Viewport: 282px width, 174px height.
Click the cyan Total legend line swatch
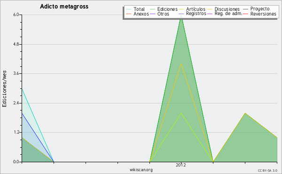click(x=129, y=9)
